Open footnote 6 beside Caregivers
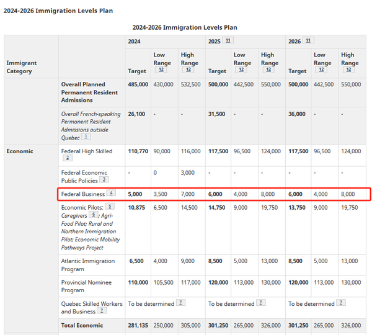The height and width of the screenshot is (335, 372). 94,215
